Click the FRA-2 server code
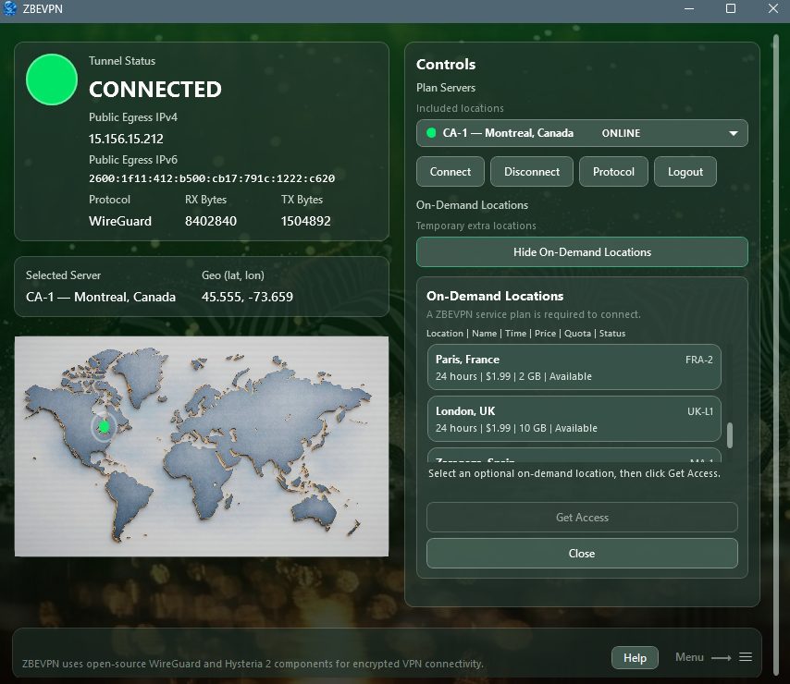The height and width of the screenshot is (684, 790). pyautogui.click(x=698, y=360)
